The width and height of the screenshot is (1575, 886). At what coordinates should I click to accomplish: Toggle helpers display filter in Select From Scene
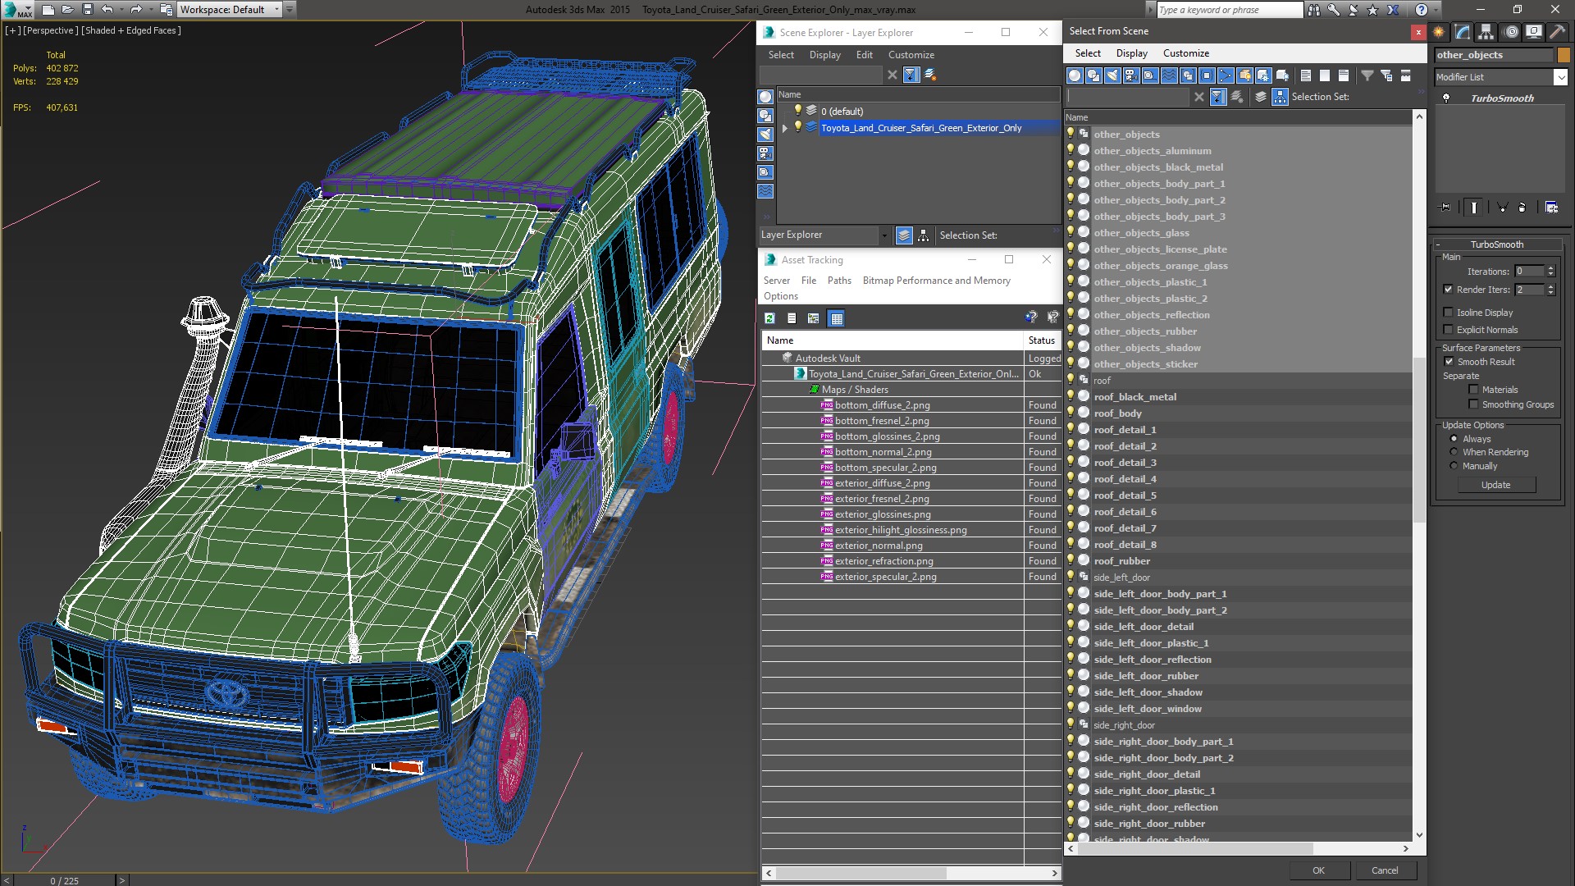click(1150, 75)
